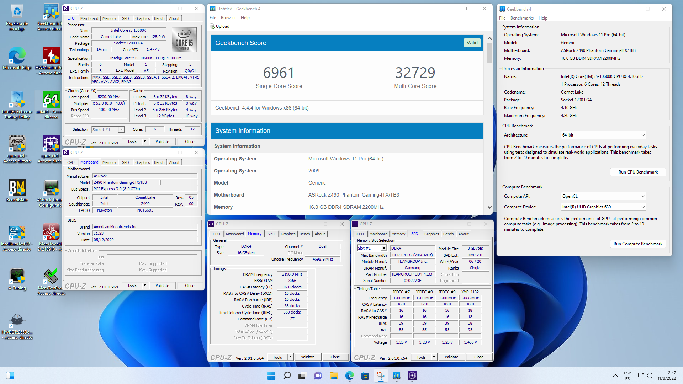Open the Microsoft Edge desktop shortcut
Viewport: 683px width, 384px height.
(x=17, y=58)
